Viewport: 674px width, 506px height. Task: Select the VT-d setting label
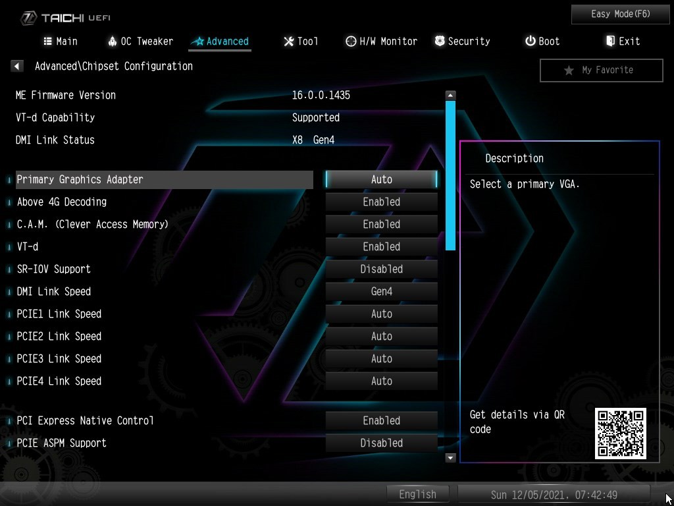click(x=28, y=246)
